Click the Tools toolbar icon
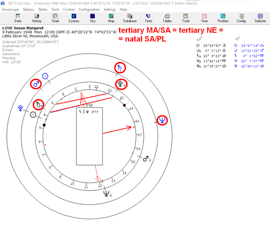 coord(186,18)
